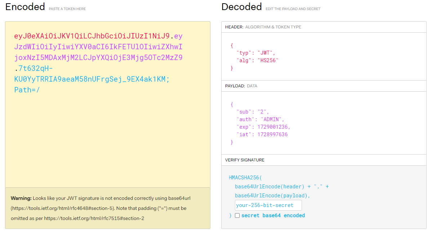432x234 pixels.
Task: Click the "auth": "ADMIN" payload line
Action: click(x=260, y=119)
